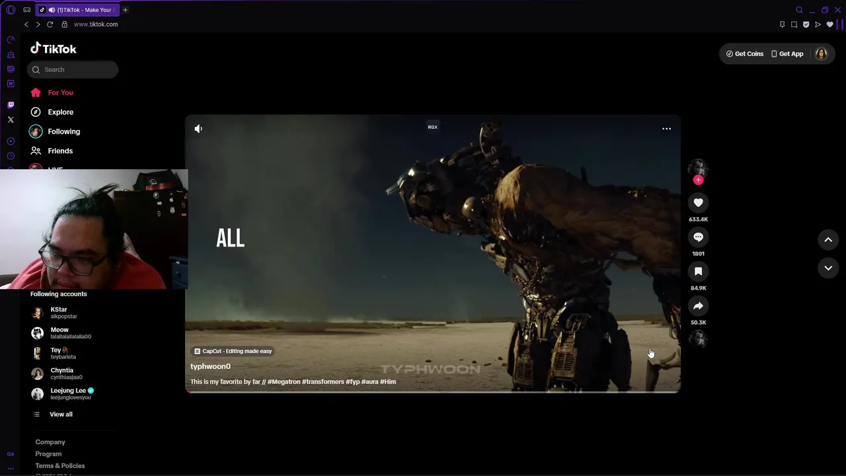The height and width of the screenshot is (476, 846).
Task: Open the video's sound disc thumbnail
Action: pyautogui.click(x=698, y=339)
